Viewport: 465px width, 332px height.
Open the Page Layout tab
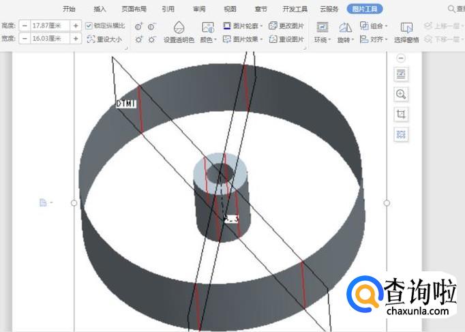(x=134, y=9)
